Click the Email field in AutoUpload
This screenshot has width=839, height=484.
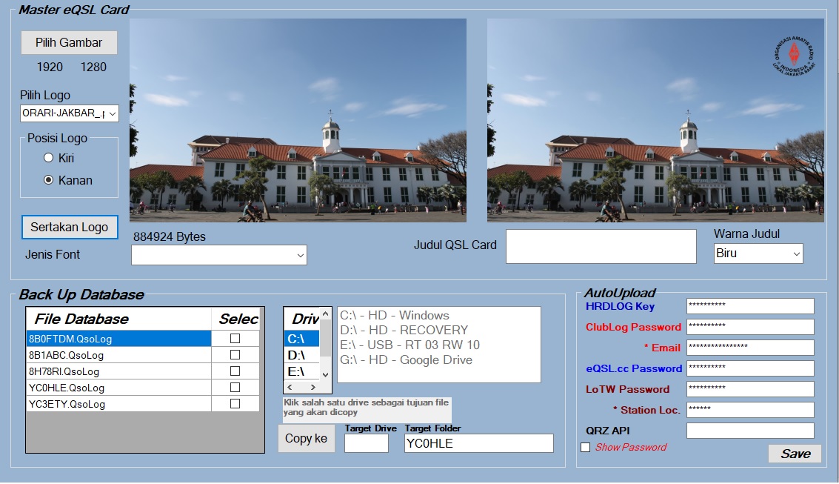coord(750,348)
